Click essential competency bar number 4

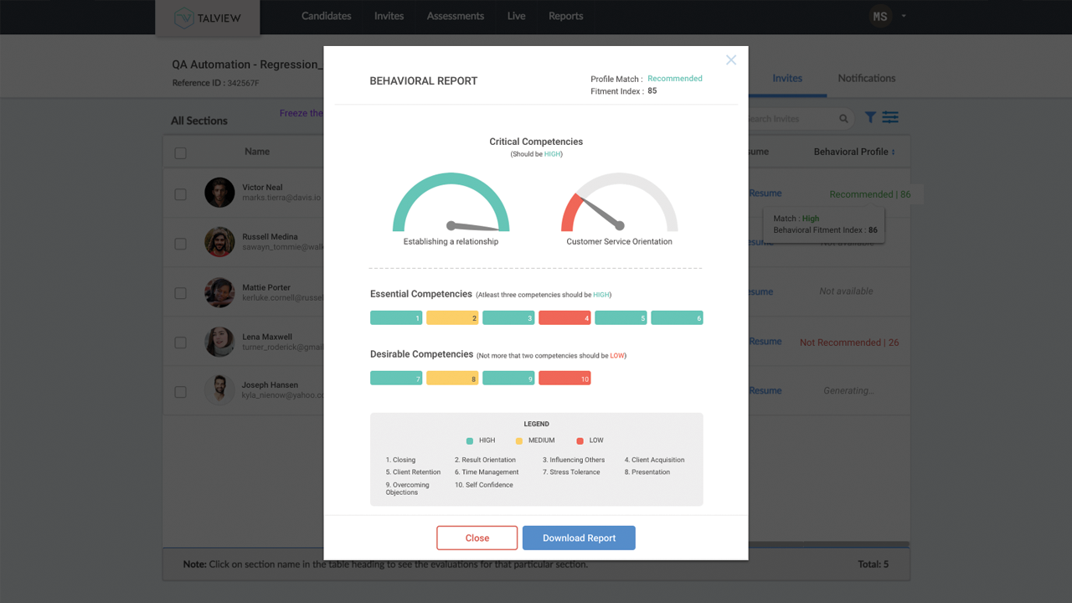coord(564,318)
